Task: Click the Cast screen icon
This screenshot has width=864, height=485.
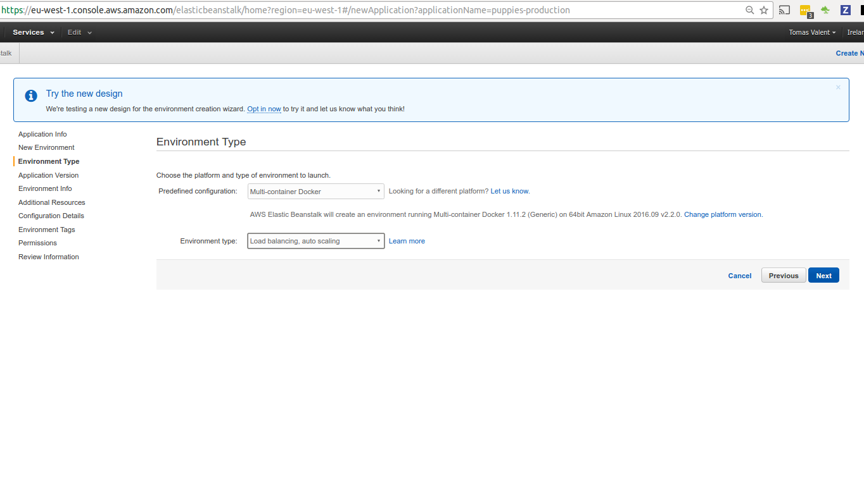Action: click(x=785, y=10)
